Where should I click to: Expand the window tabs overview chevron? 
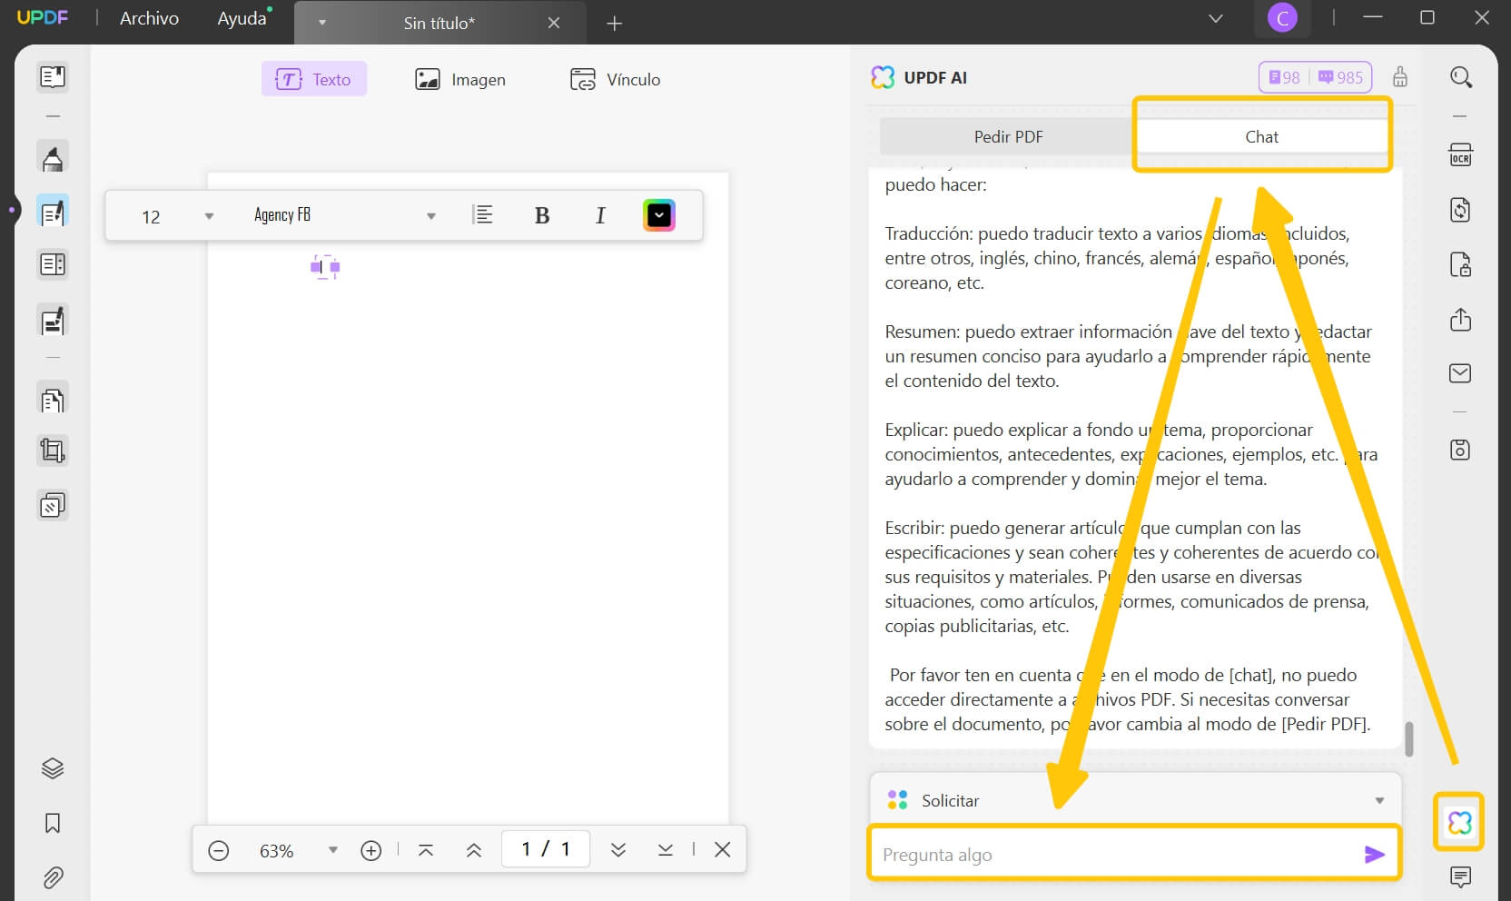tap(1216, 18)
